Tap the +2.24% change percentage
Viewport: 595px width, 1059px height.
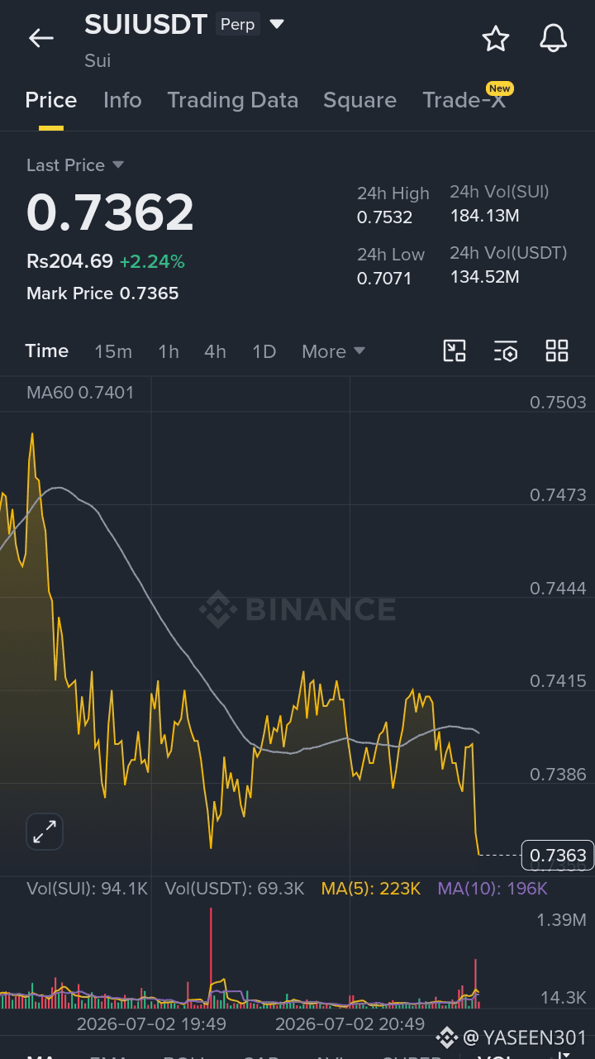click(x=152, y=262)
